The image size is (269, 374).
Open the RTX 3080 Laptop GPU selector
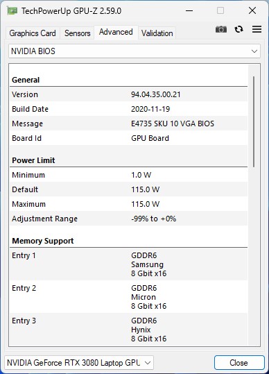(x=79, y=363)
